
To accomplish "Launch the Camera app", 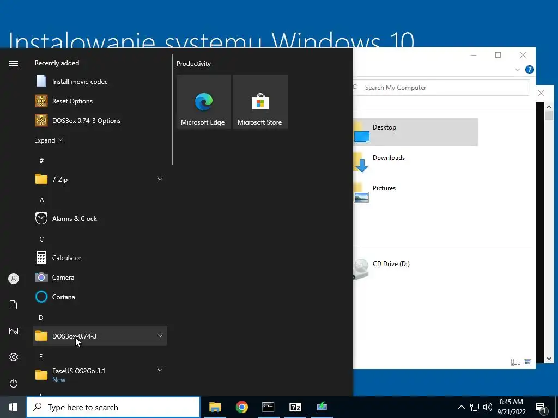I will (100, 277).
